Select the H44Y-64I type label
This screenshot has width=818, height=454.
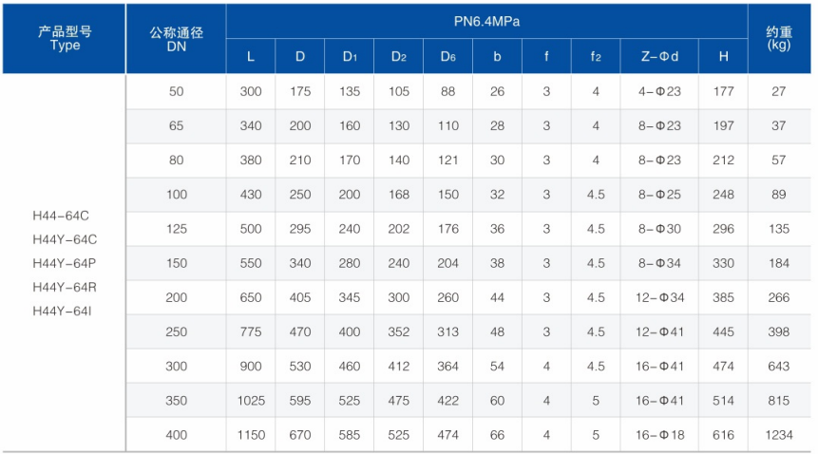click(62, 312)
